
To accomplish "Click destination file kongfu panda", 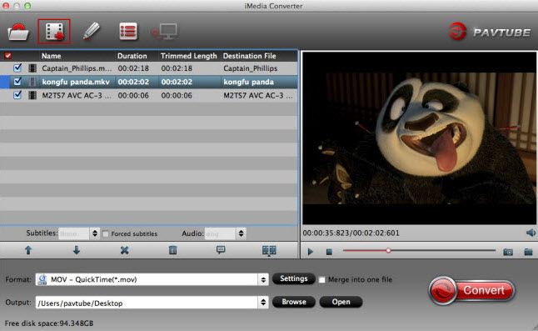I will coord(249,82).
